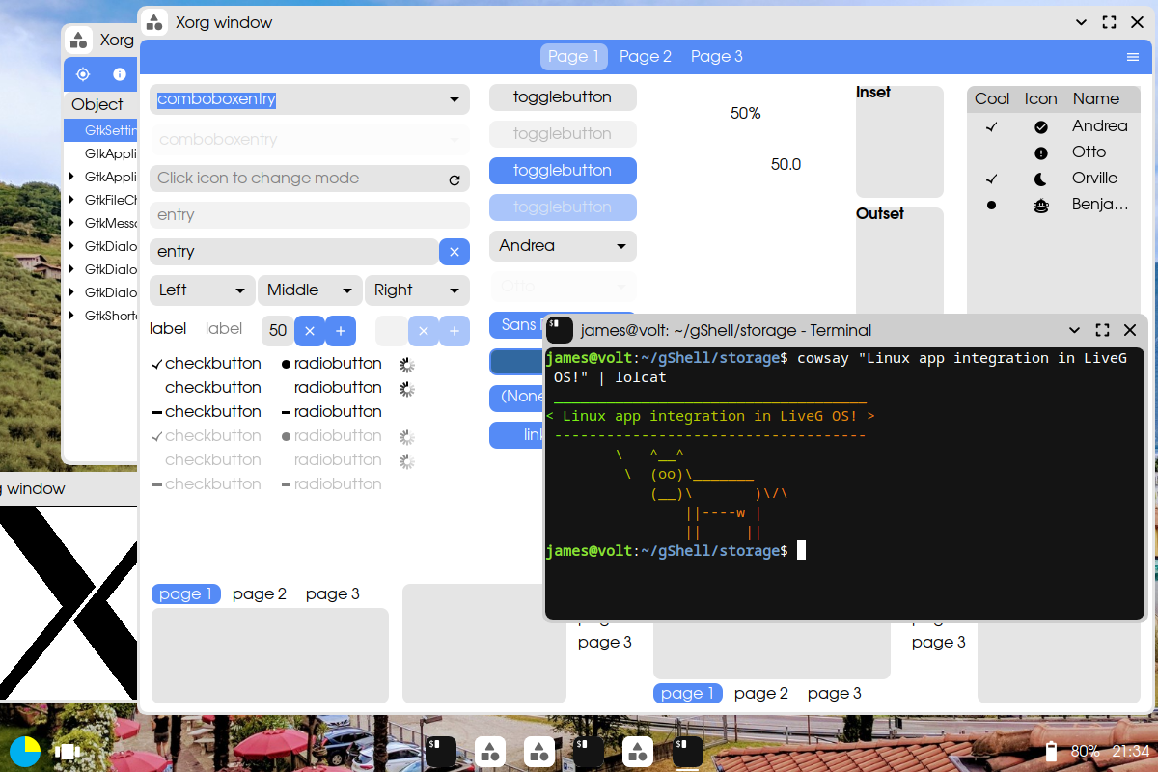Click the moon icon in the Orville row
Viewport: 1158px width, 772px height.
(x=1040, y=179)
